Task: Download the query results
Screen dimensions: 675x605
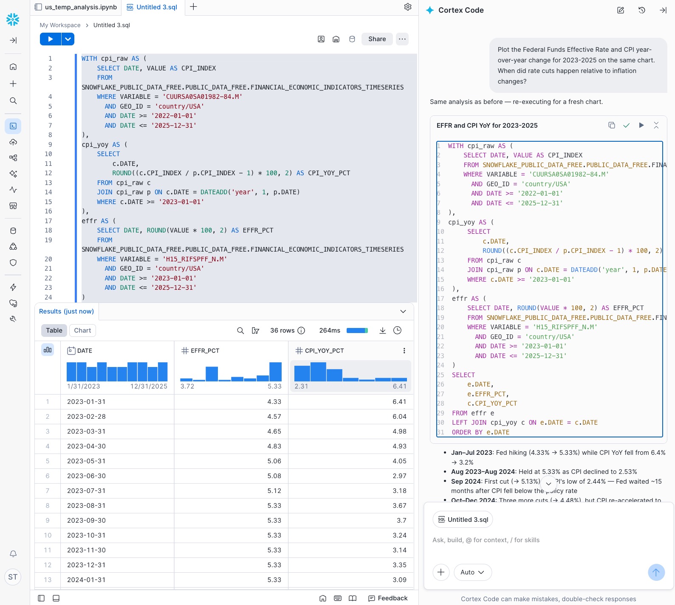Action: point(382,331)
